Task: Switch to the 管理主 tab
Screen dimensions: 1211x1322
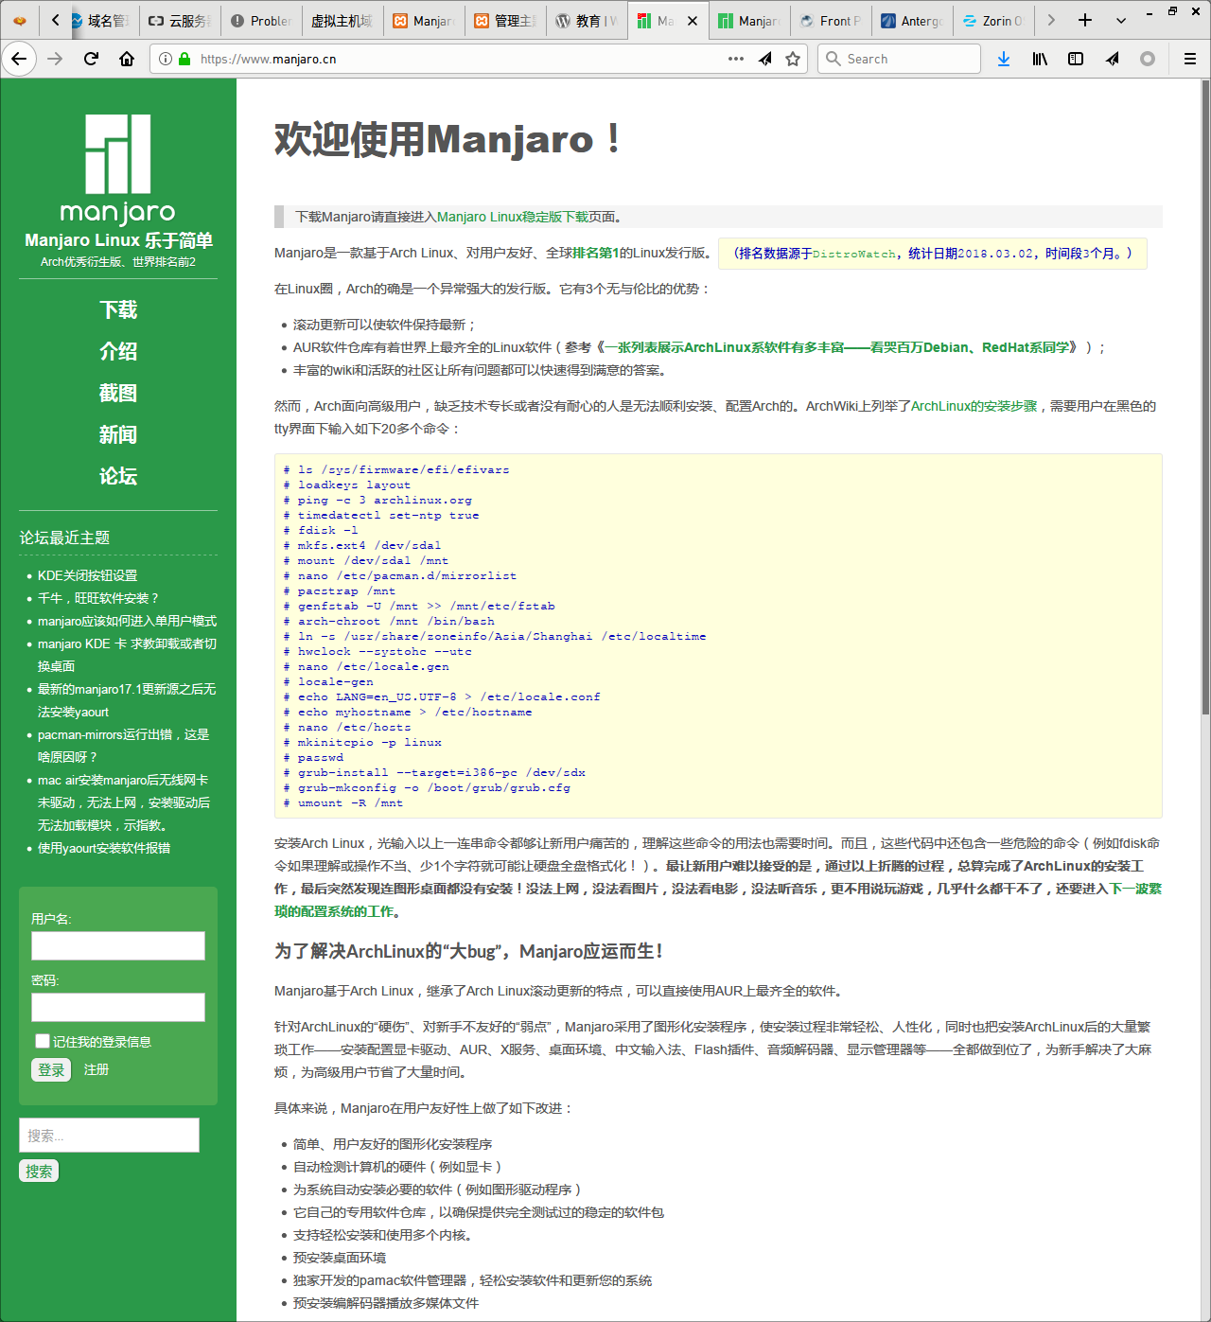Action: pyautogui.click(x=505, y=20)
